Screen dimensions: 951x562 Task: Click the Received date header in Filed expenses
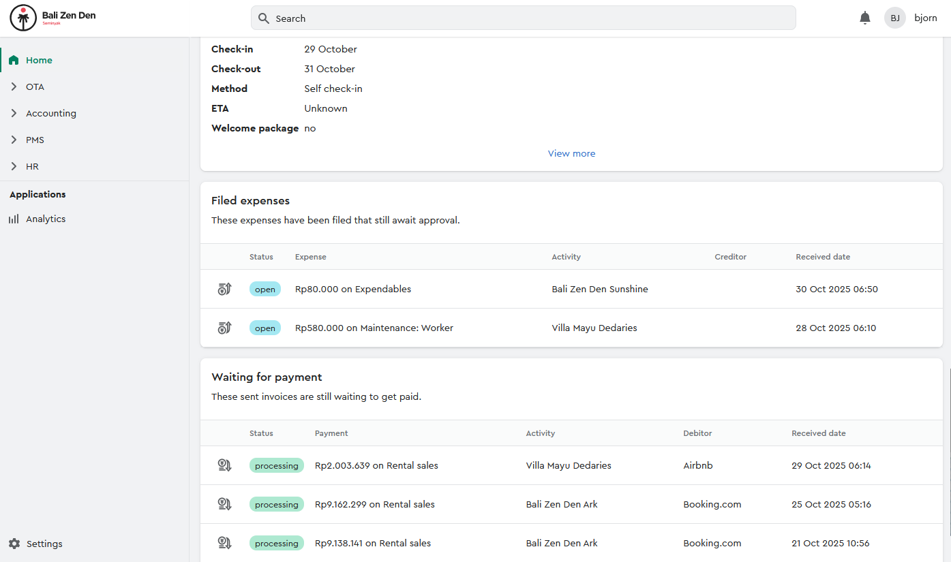point(823,257)
